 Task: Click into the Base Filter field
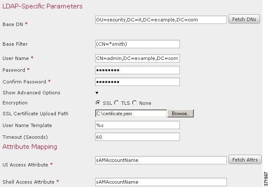pos(138,44)
